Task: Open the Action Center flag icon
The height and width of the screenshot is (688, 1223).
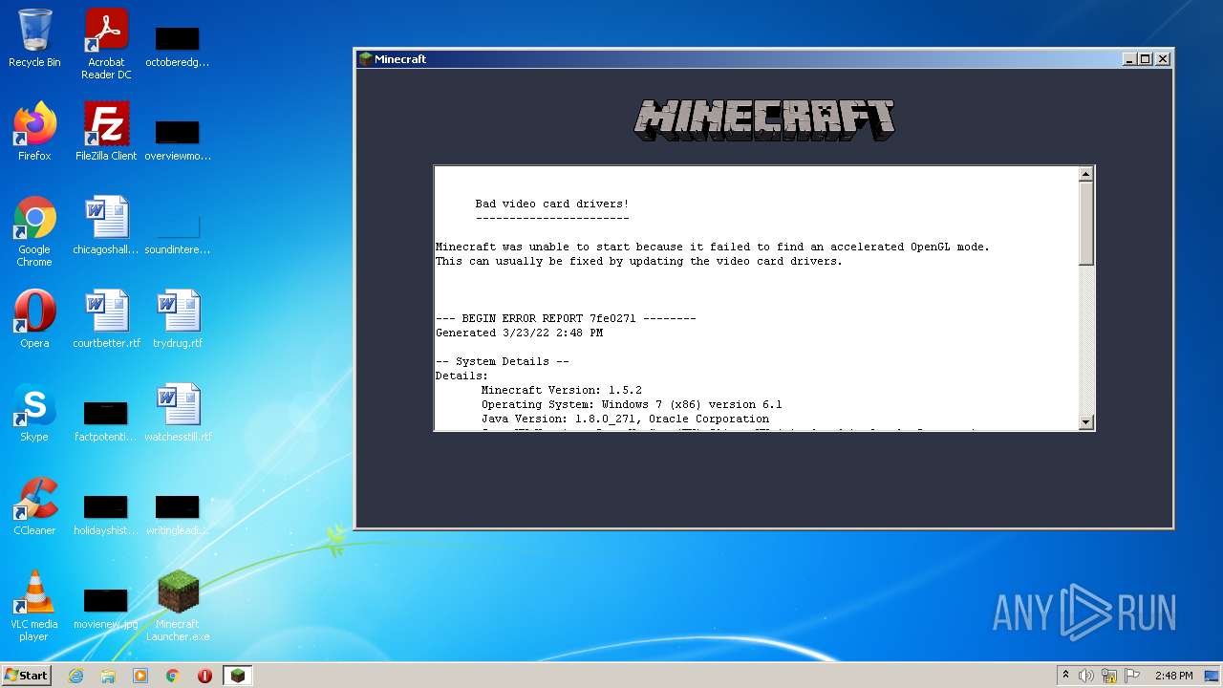Action: point(1132,676)
